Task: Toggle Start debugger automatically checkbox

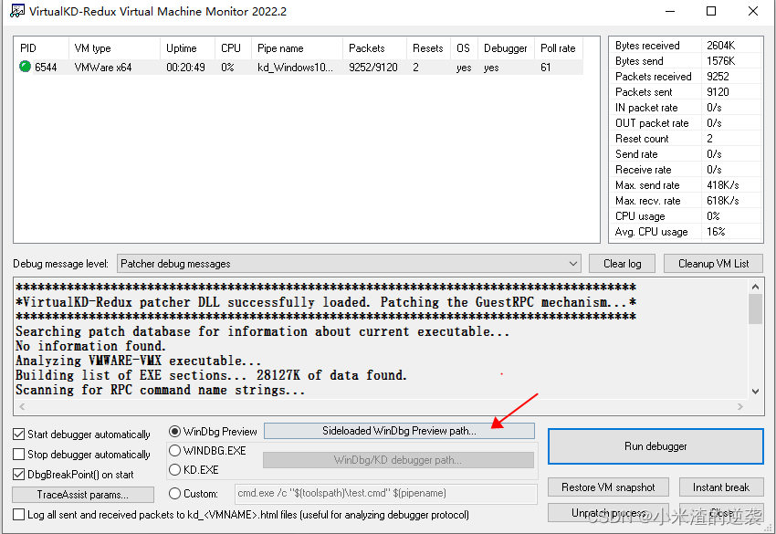Action: [19, 434]
